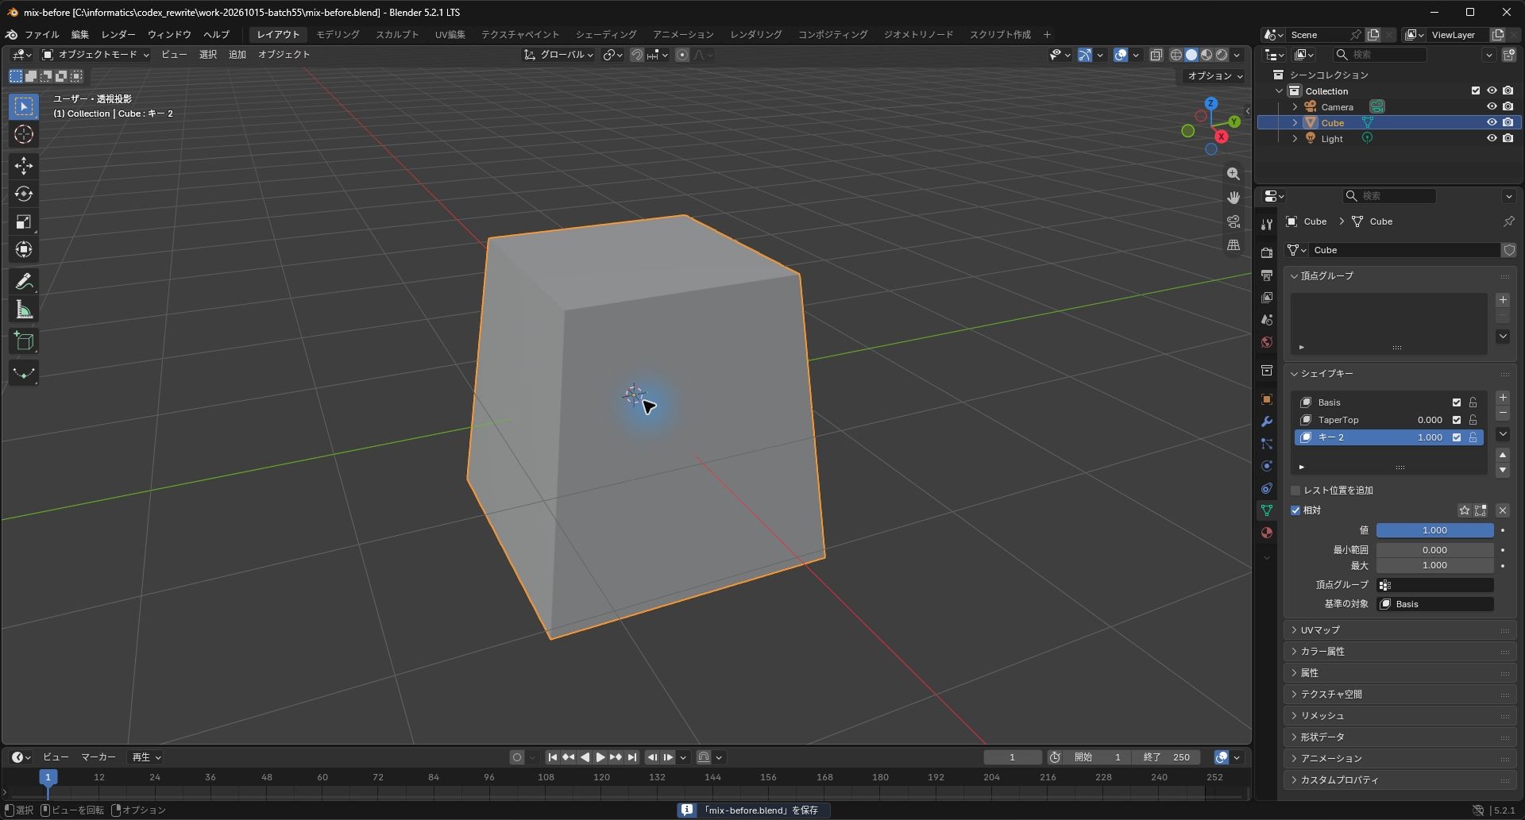Open the 追加 menu in viewport header
Viewport: 1525px width, 820px height.
coord(237,55)
